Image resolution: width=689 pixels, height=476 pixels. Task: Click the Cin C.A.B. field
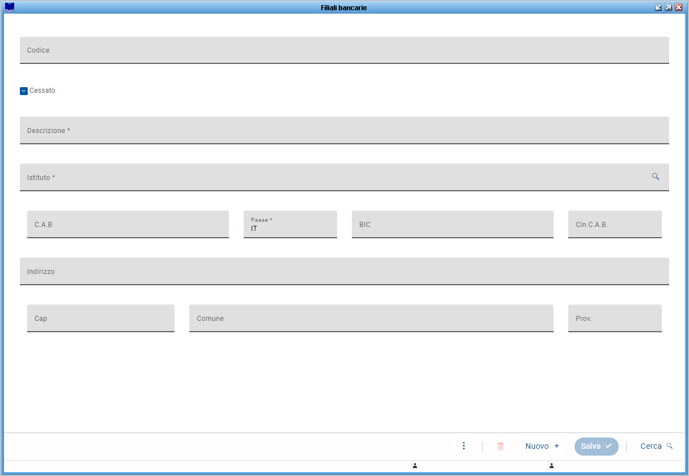pyautogui.click(x=615, y=225)
